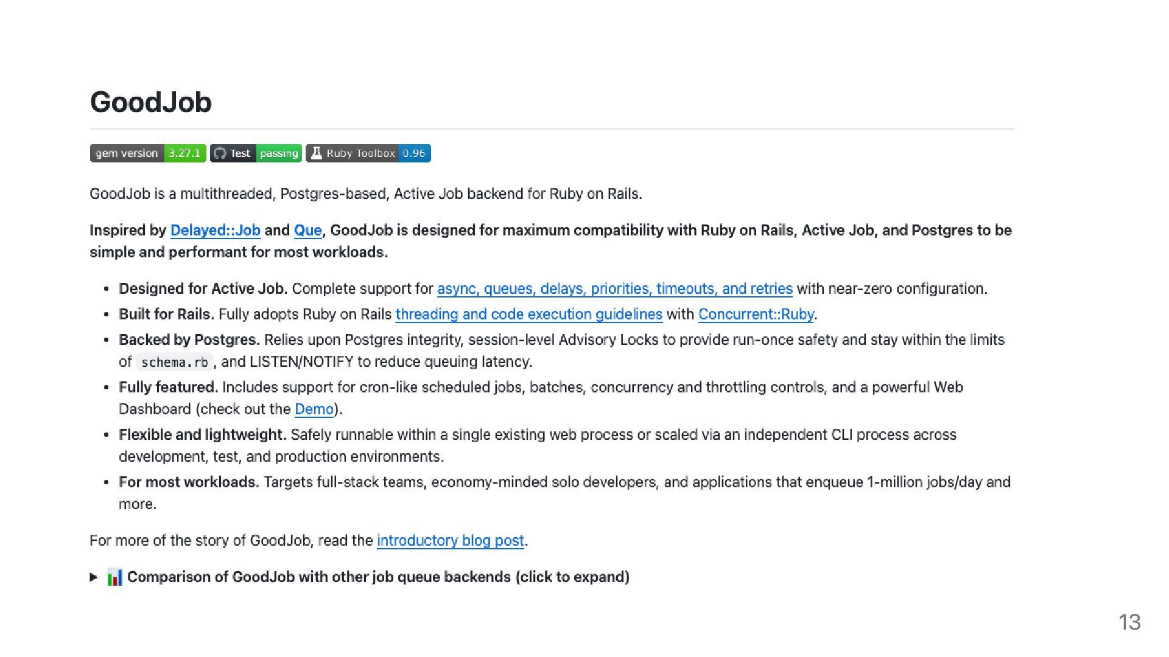Read the introductory blog post link

(450, 541)
